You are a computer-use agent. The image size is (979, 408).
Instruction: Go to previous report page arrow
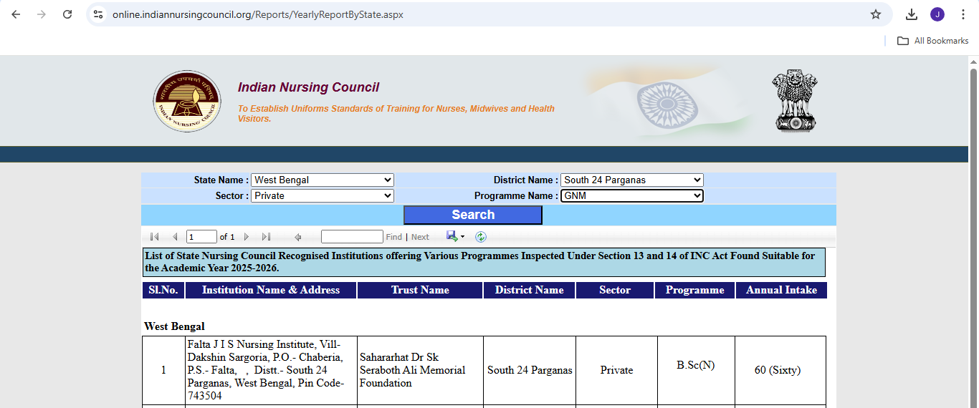pos(175,237)
